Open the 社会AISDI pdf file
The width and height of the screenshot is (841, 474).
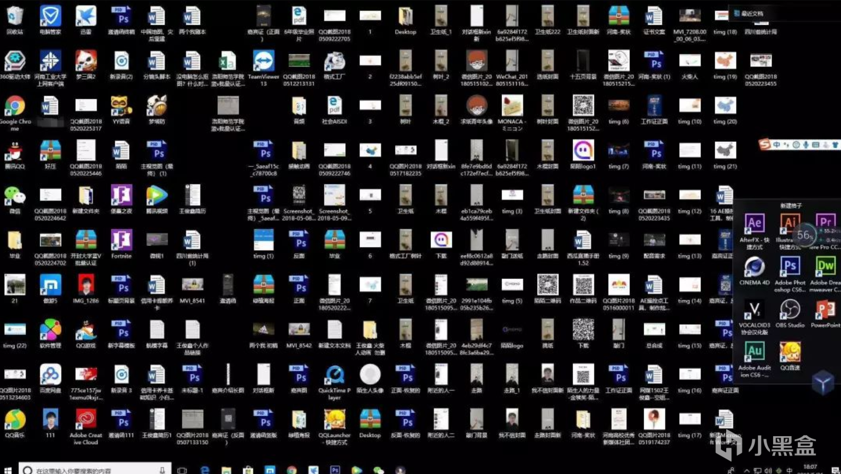click(x=335, y=109)
